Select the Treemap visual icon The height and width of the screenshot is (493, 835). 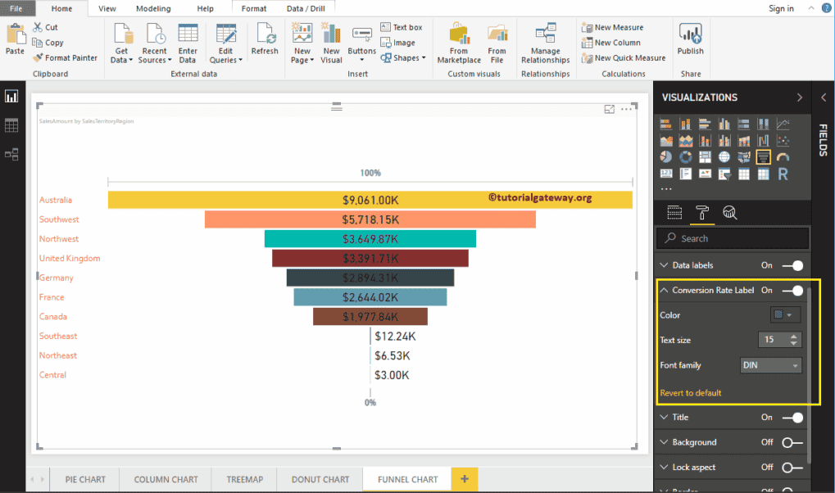tap(706, 157)
